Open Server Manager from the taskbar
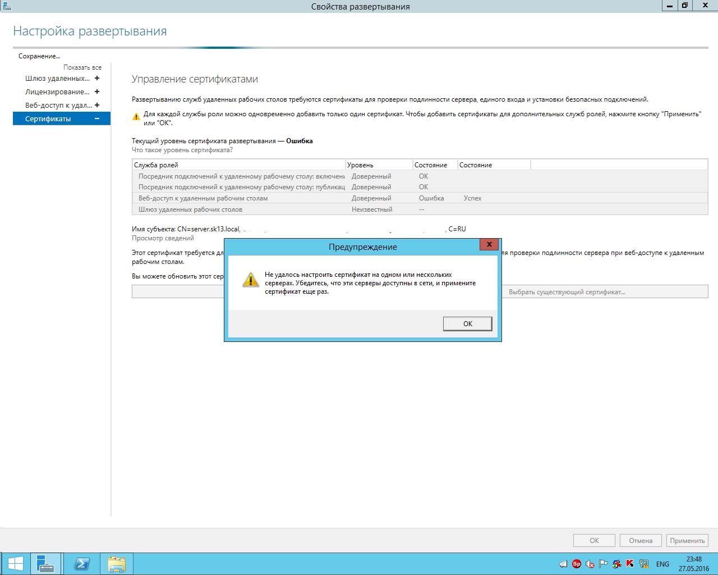The width and height of the screenshot is (718, 575). [45, 564]
